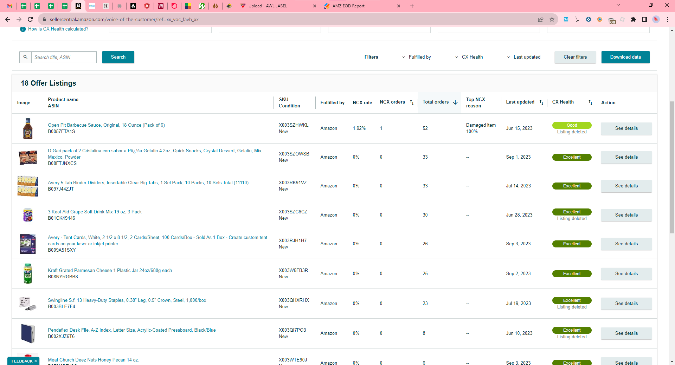Screen dimensions: 675x365
Task: Sort listings by NCX orders arrows
Action: (x=412, y=102)
